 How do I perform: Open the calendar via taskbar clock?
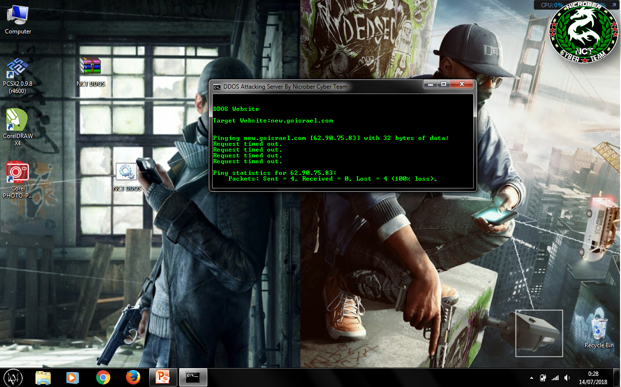pyautogui.click(x=592, y=377)
